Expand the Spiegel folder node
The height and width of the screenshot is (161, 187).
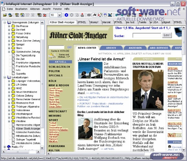[9, 44]
